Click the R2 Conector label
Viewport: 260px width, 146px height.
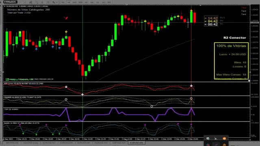pyautogui.click(x=235, y=38)
